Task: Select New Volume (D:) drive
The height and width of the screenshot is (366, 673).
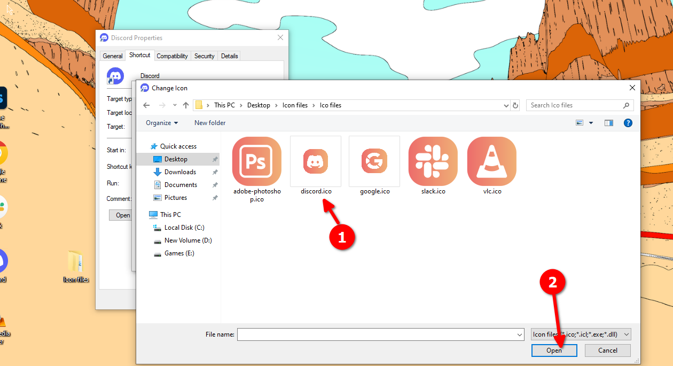Action: (x=188, y=240)
